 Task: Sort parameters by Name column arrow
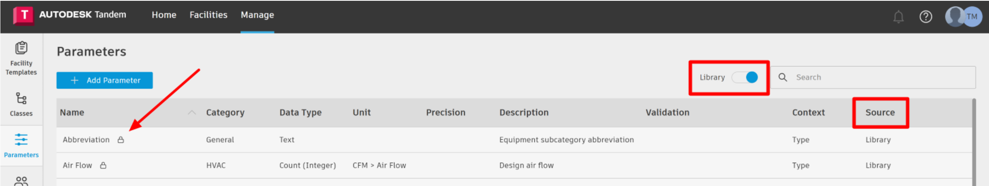click(x=192, y=113)
